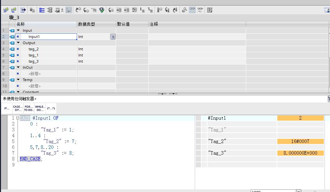Click the 块_3 block title
The height and width of the screenshot is (192, 330).
(x=14, y=18)
